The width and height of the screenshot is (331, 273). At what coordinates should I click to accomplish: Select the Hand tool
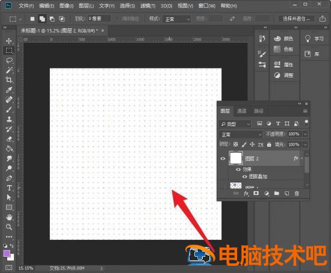pos(9,217)
